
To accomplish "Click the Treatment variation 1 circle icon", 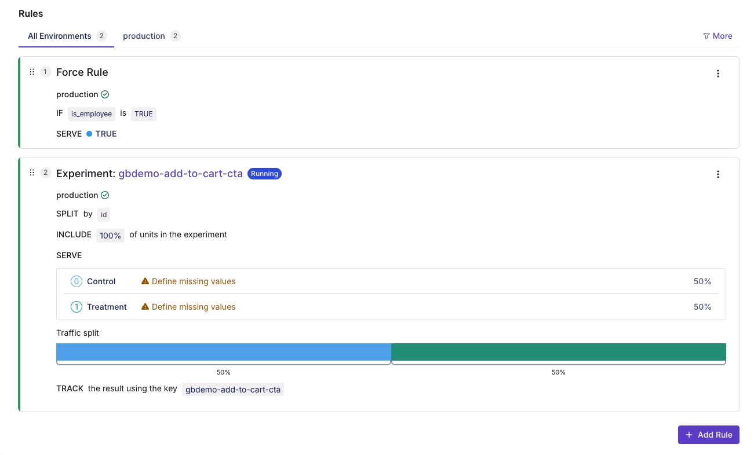I will (77, 307).
